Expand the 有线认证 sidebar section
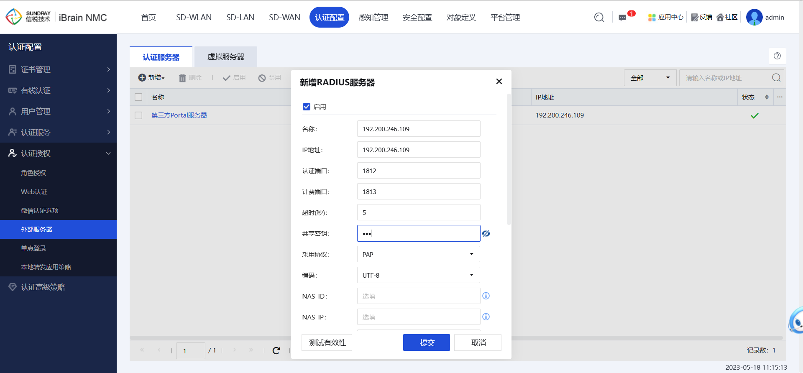Screen dimensions: 803x373 58,90
